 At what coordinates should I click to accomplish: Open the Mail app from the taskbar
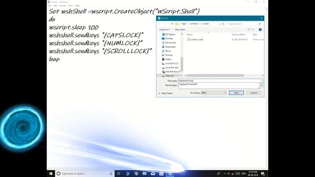(x=153, y=174)
